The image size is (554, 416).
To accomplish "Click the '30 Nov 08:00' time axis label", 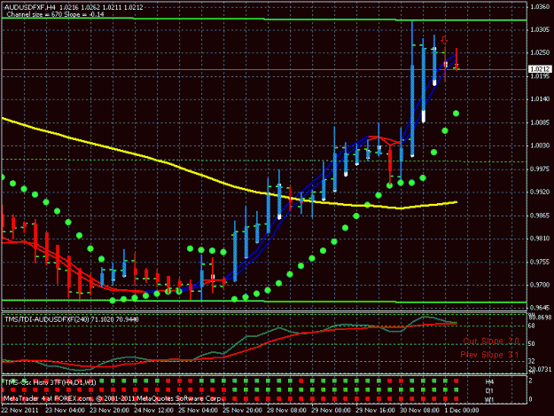I will [420, 411].
